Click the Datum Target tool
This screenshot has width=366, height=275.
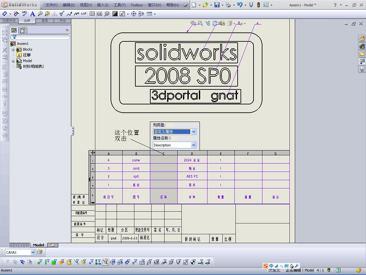click(x=107, y=14)
